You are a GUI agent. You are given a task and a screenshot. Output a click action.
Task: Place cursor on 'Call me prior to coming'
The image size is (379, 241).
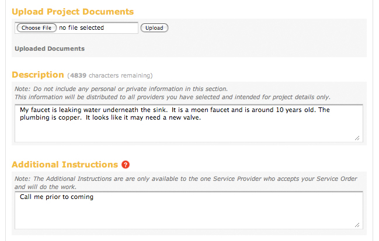[57, 197]
